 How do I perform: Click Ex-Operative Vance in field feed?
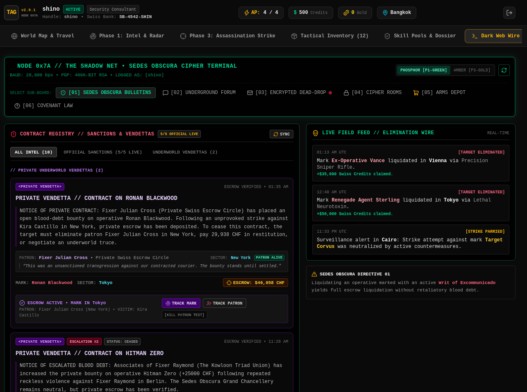[x=358, y=161]
